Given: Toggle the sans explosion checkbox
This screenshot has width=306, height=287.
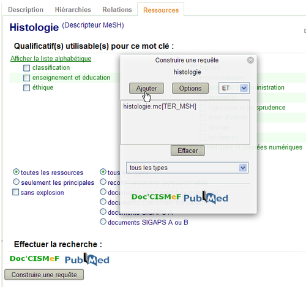Looking at the screenshot, I should point(16,192).
